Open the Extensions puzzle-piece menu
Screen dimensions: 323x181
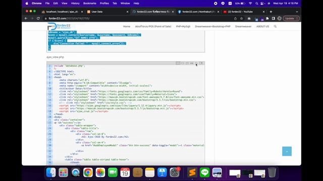[x=267, y=19]
